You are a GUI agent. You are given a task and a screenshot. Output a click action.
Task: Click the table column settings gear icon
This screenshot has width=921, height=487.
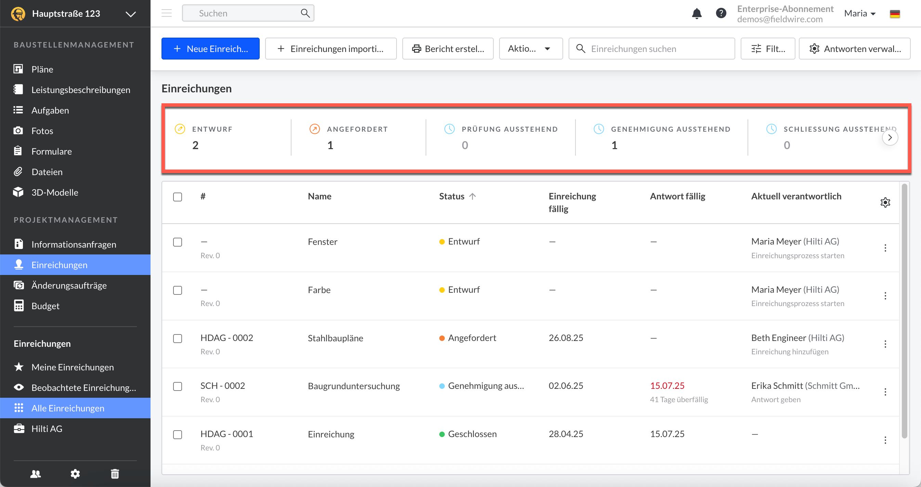click(x=885, y=202)
